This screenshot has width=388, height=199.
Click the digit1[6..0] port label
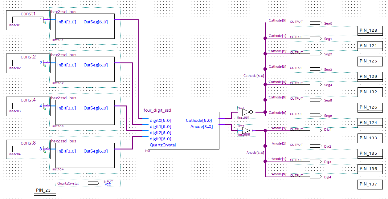(160, 126)
